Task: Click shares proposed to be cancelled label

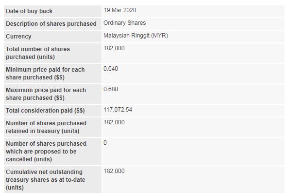Action: [x=46, y=152]
